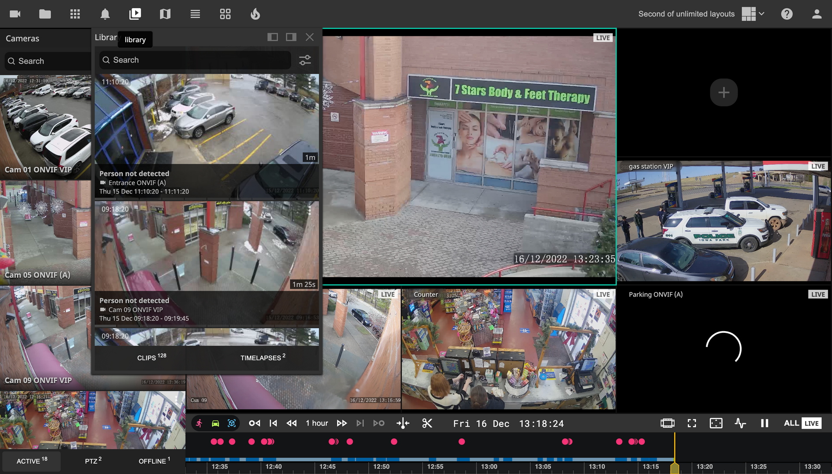Toggle the Library play icon in top bar
This screenshot has width=832, height=474.
click(135, 14)
